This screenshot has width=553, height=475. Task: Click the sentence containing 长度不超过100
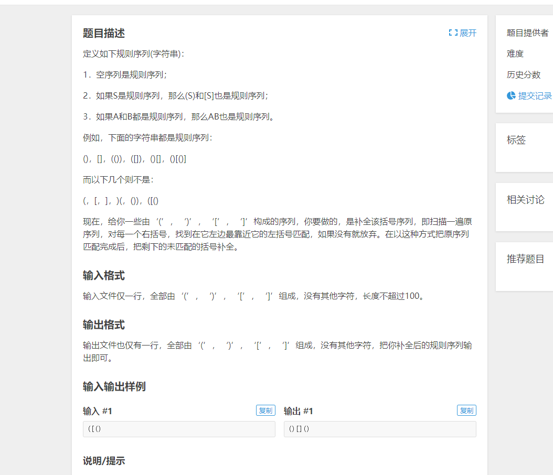pos(253,296)
